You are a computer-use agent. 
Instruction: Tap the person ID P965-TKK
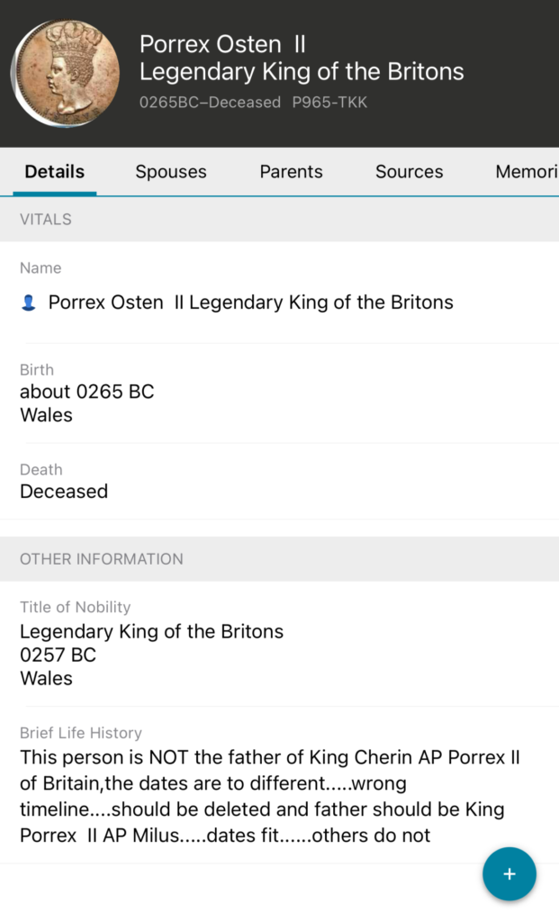(329, 103)
